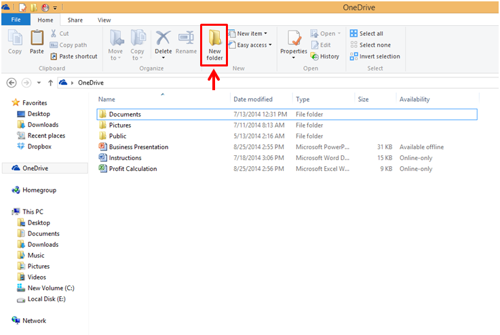Click Copy path in Clipboard group
500x335 pixels.
pyautogui.click(x=69, y=45)
